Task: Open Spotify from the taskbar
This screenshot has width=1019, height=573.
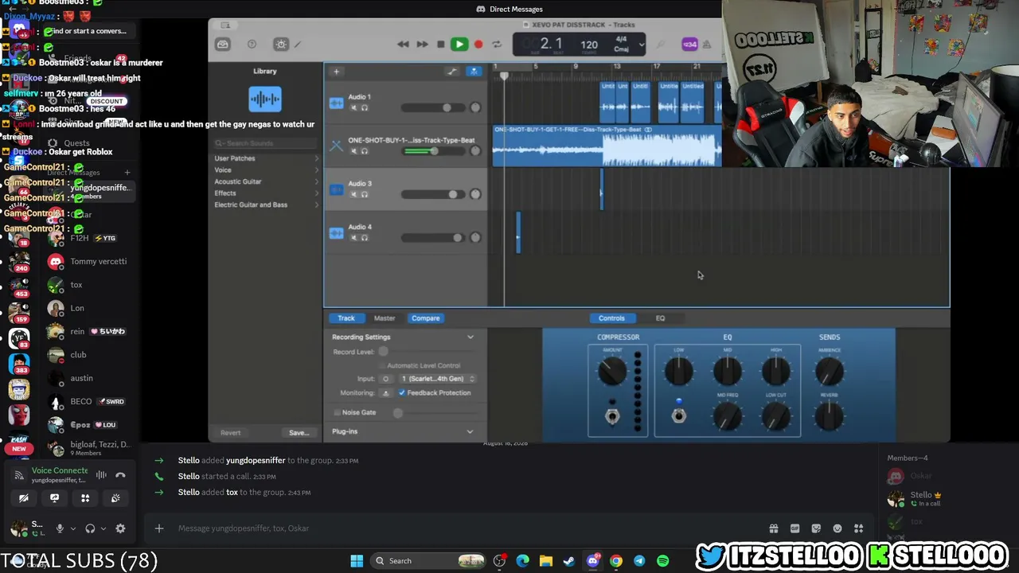Action: [663, 561]
